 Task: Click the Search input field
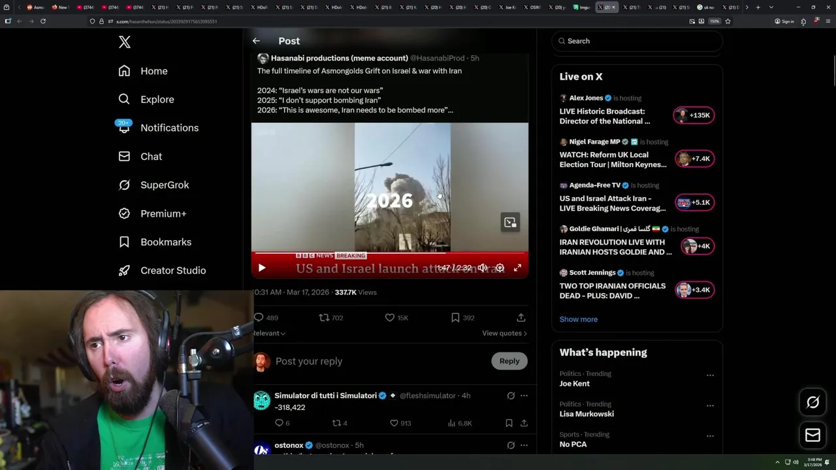[x=637, y=41]
